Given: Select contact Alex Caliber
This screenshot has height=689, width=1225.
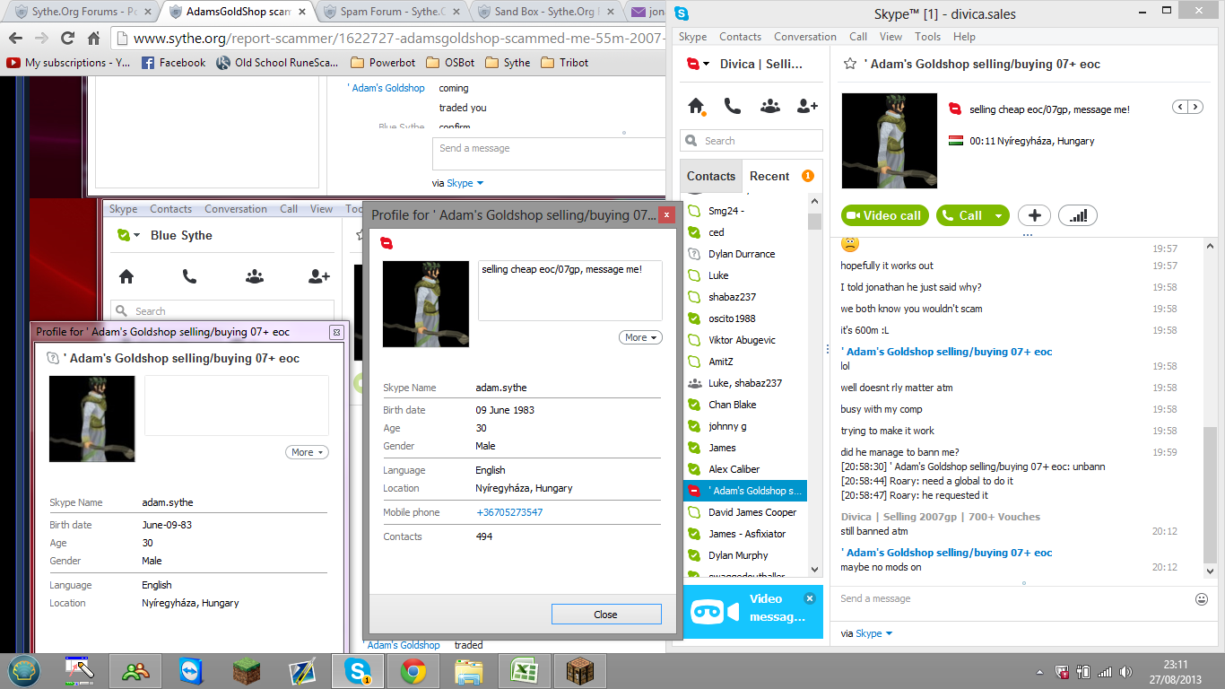Looking at the screenshot, I should click(x=746, y=469).
